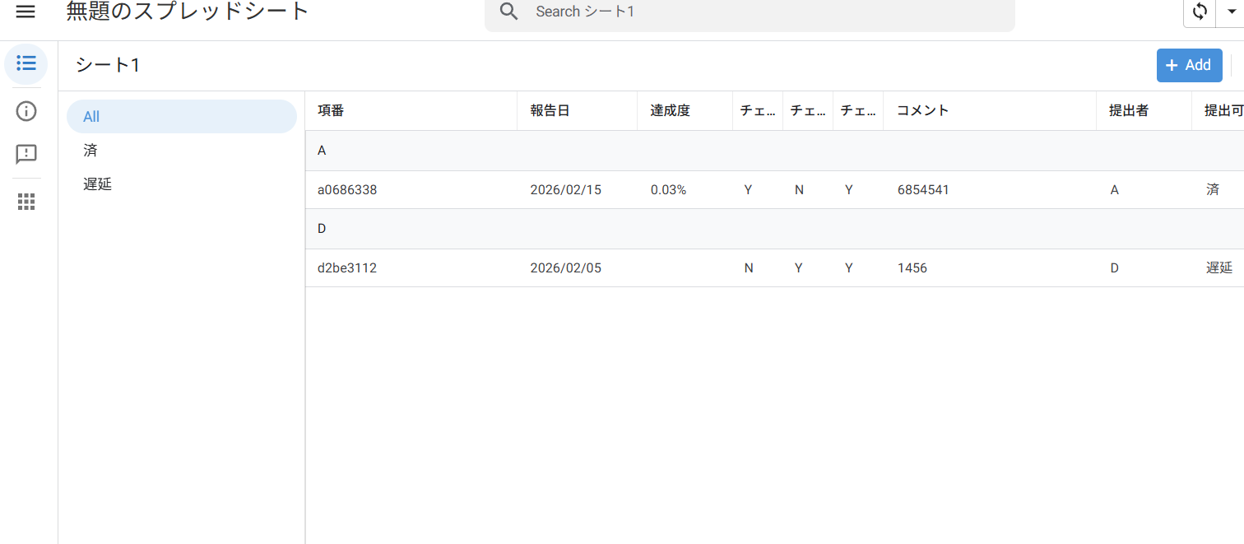Select the 済 filter item
Screen dimensions: 1244x544
click(91, 151)
